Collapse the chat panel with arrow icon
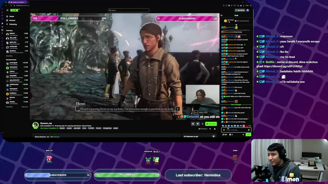This screenshot has height=184, width=328. click(x=221, y=15)
